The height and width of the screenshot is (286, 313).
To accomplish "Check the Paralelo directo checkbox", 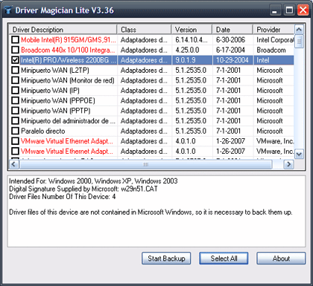I will click(16, 131).
